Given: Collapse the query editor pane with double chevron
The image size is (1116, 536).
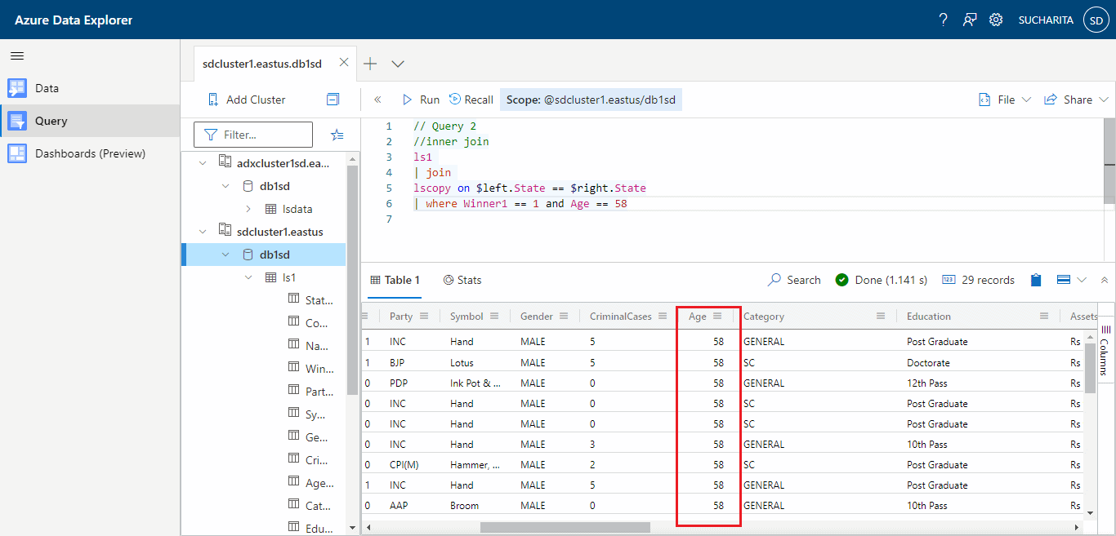Looking at the screenshot, I should coord(377,98).
